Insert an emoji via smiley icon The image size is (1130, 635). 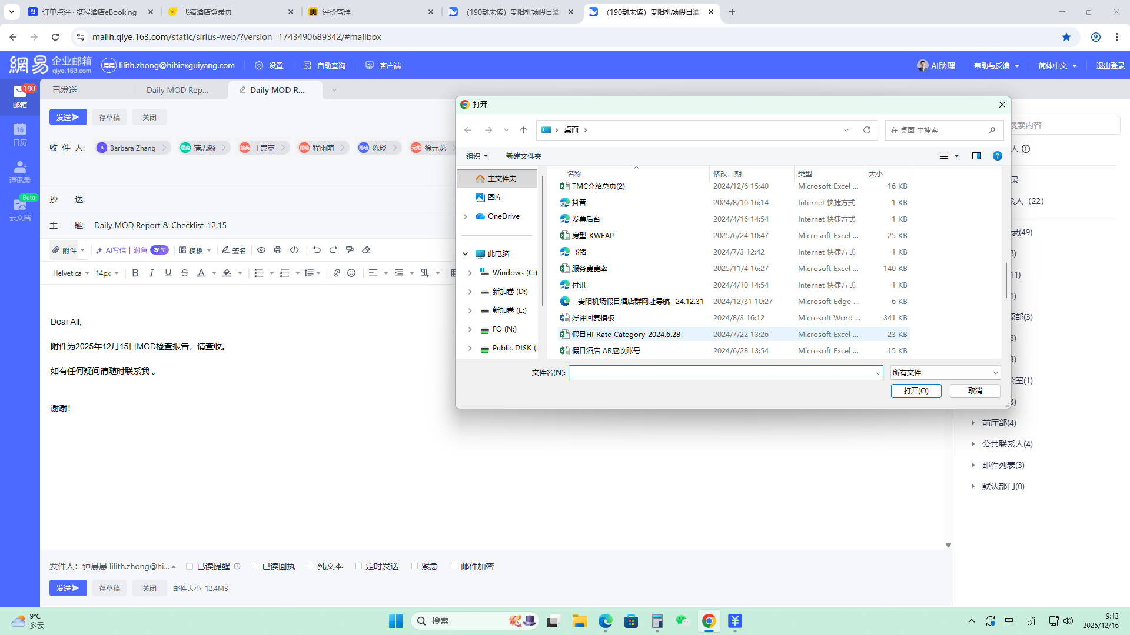point(351,273)
